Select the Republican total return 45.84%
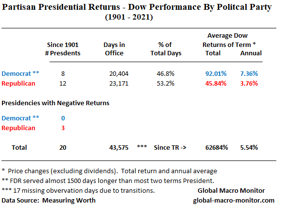 point(216,83)
